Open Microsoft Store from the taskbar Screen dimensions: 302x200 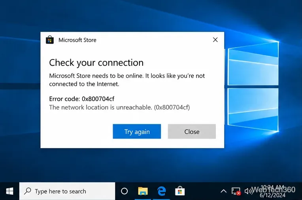pyautogui.click(x=180, y=191)
